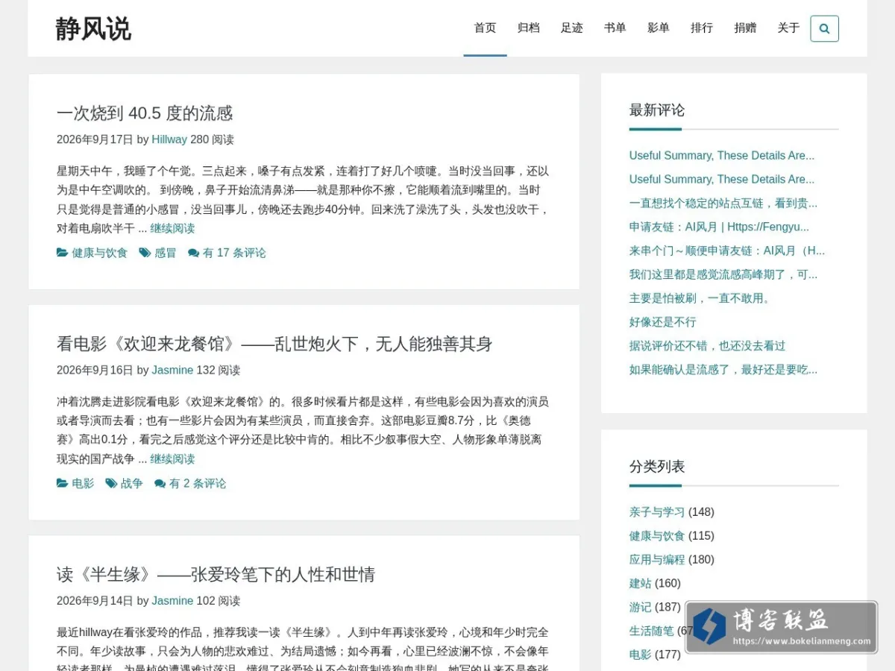
Task: Open post 看电影《欢迎来龙餐馆》
Action: pos(274,344)
